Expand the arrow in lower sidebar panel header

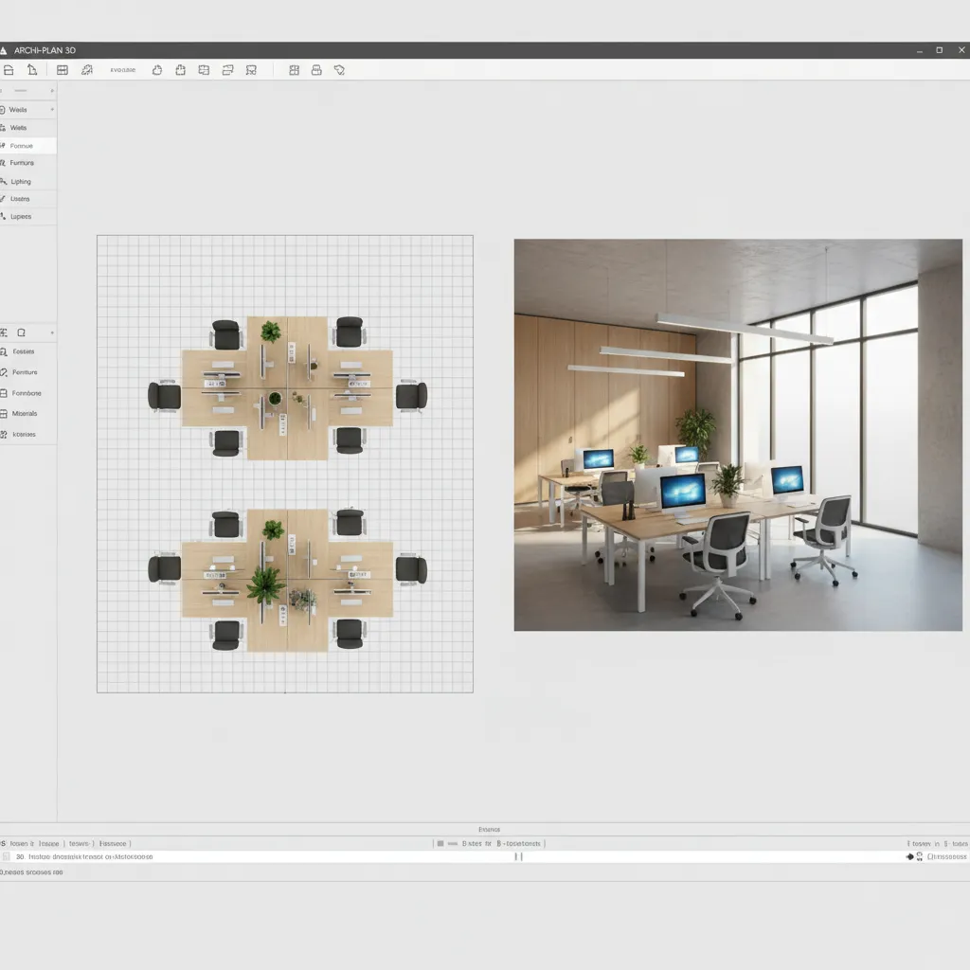52,332
